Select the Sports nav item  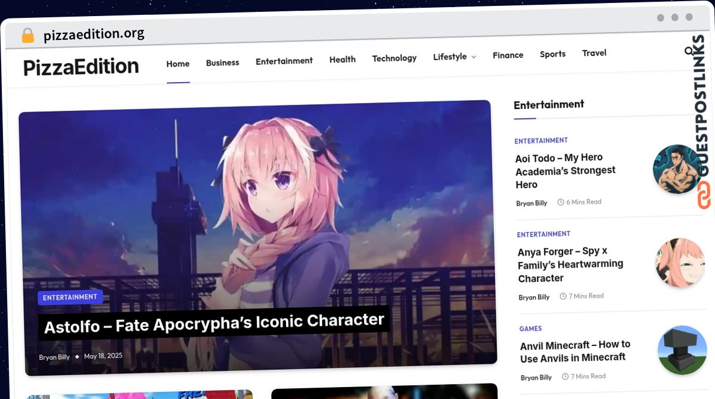click(553, 54)
